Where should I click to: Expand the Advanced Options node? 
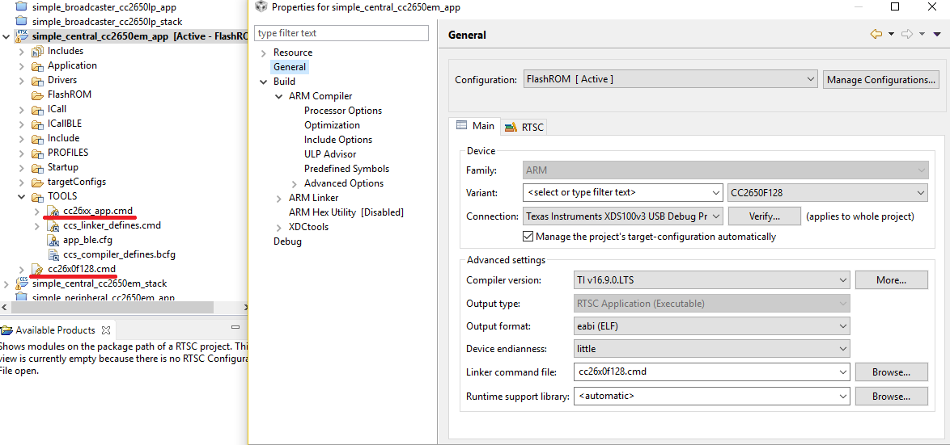point(294,184)
